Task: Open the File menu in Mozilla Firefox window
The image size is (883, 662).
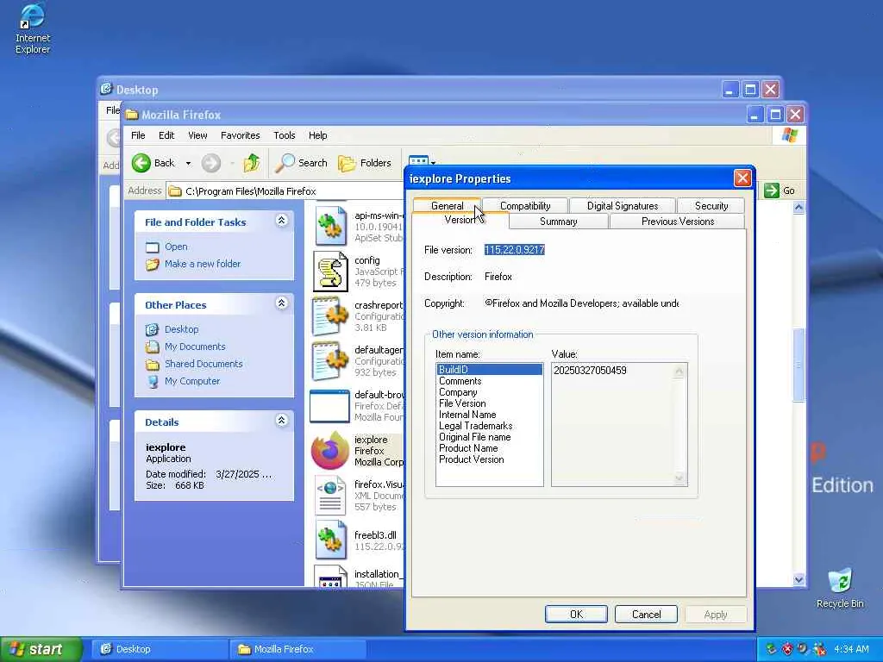Action: (x=138, y=135)
